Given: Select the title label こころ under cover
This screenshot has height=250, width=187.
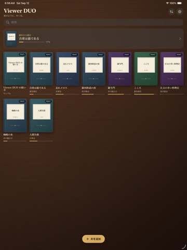Looking at the screenshot, I should click(x=138, y=88).
